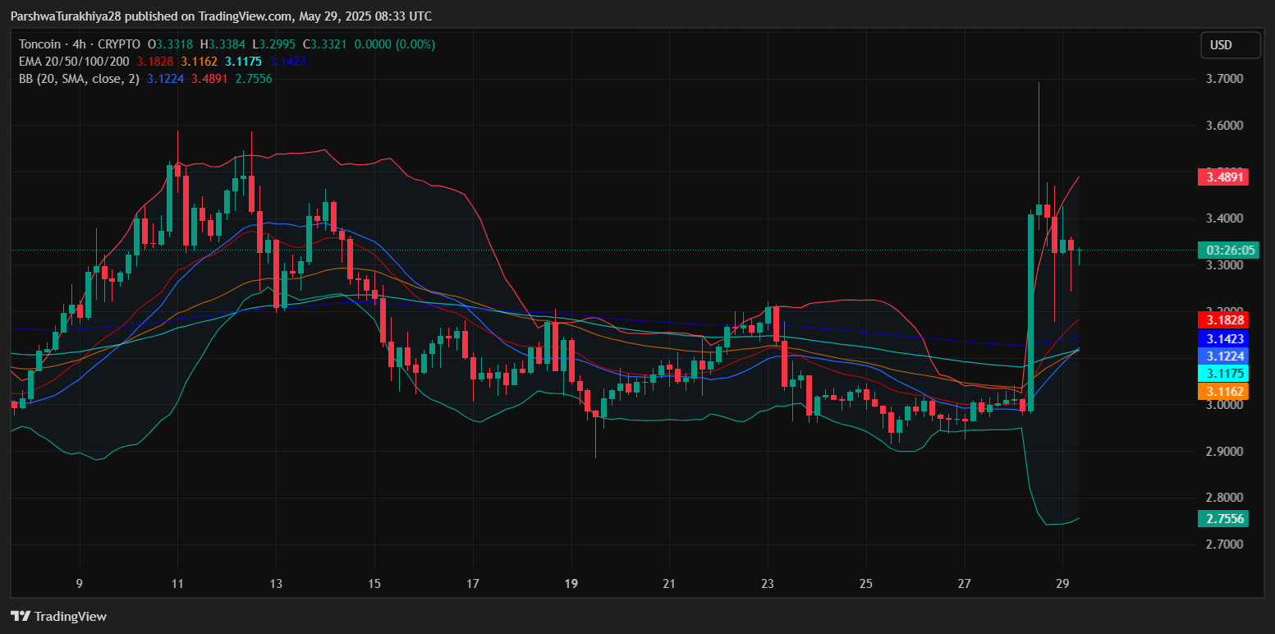Click the 2.9000 tick on price axis
The width and height of the screenshot is (1275, 634).
1222,452
